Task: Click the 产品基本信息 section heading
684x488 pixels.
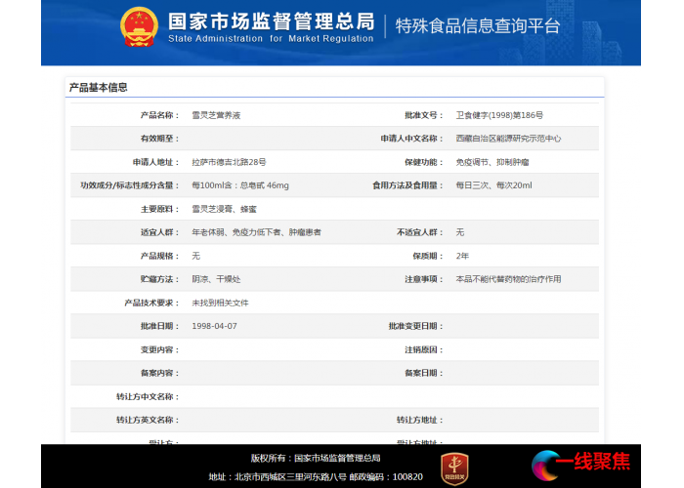Action: [98, 88]
